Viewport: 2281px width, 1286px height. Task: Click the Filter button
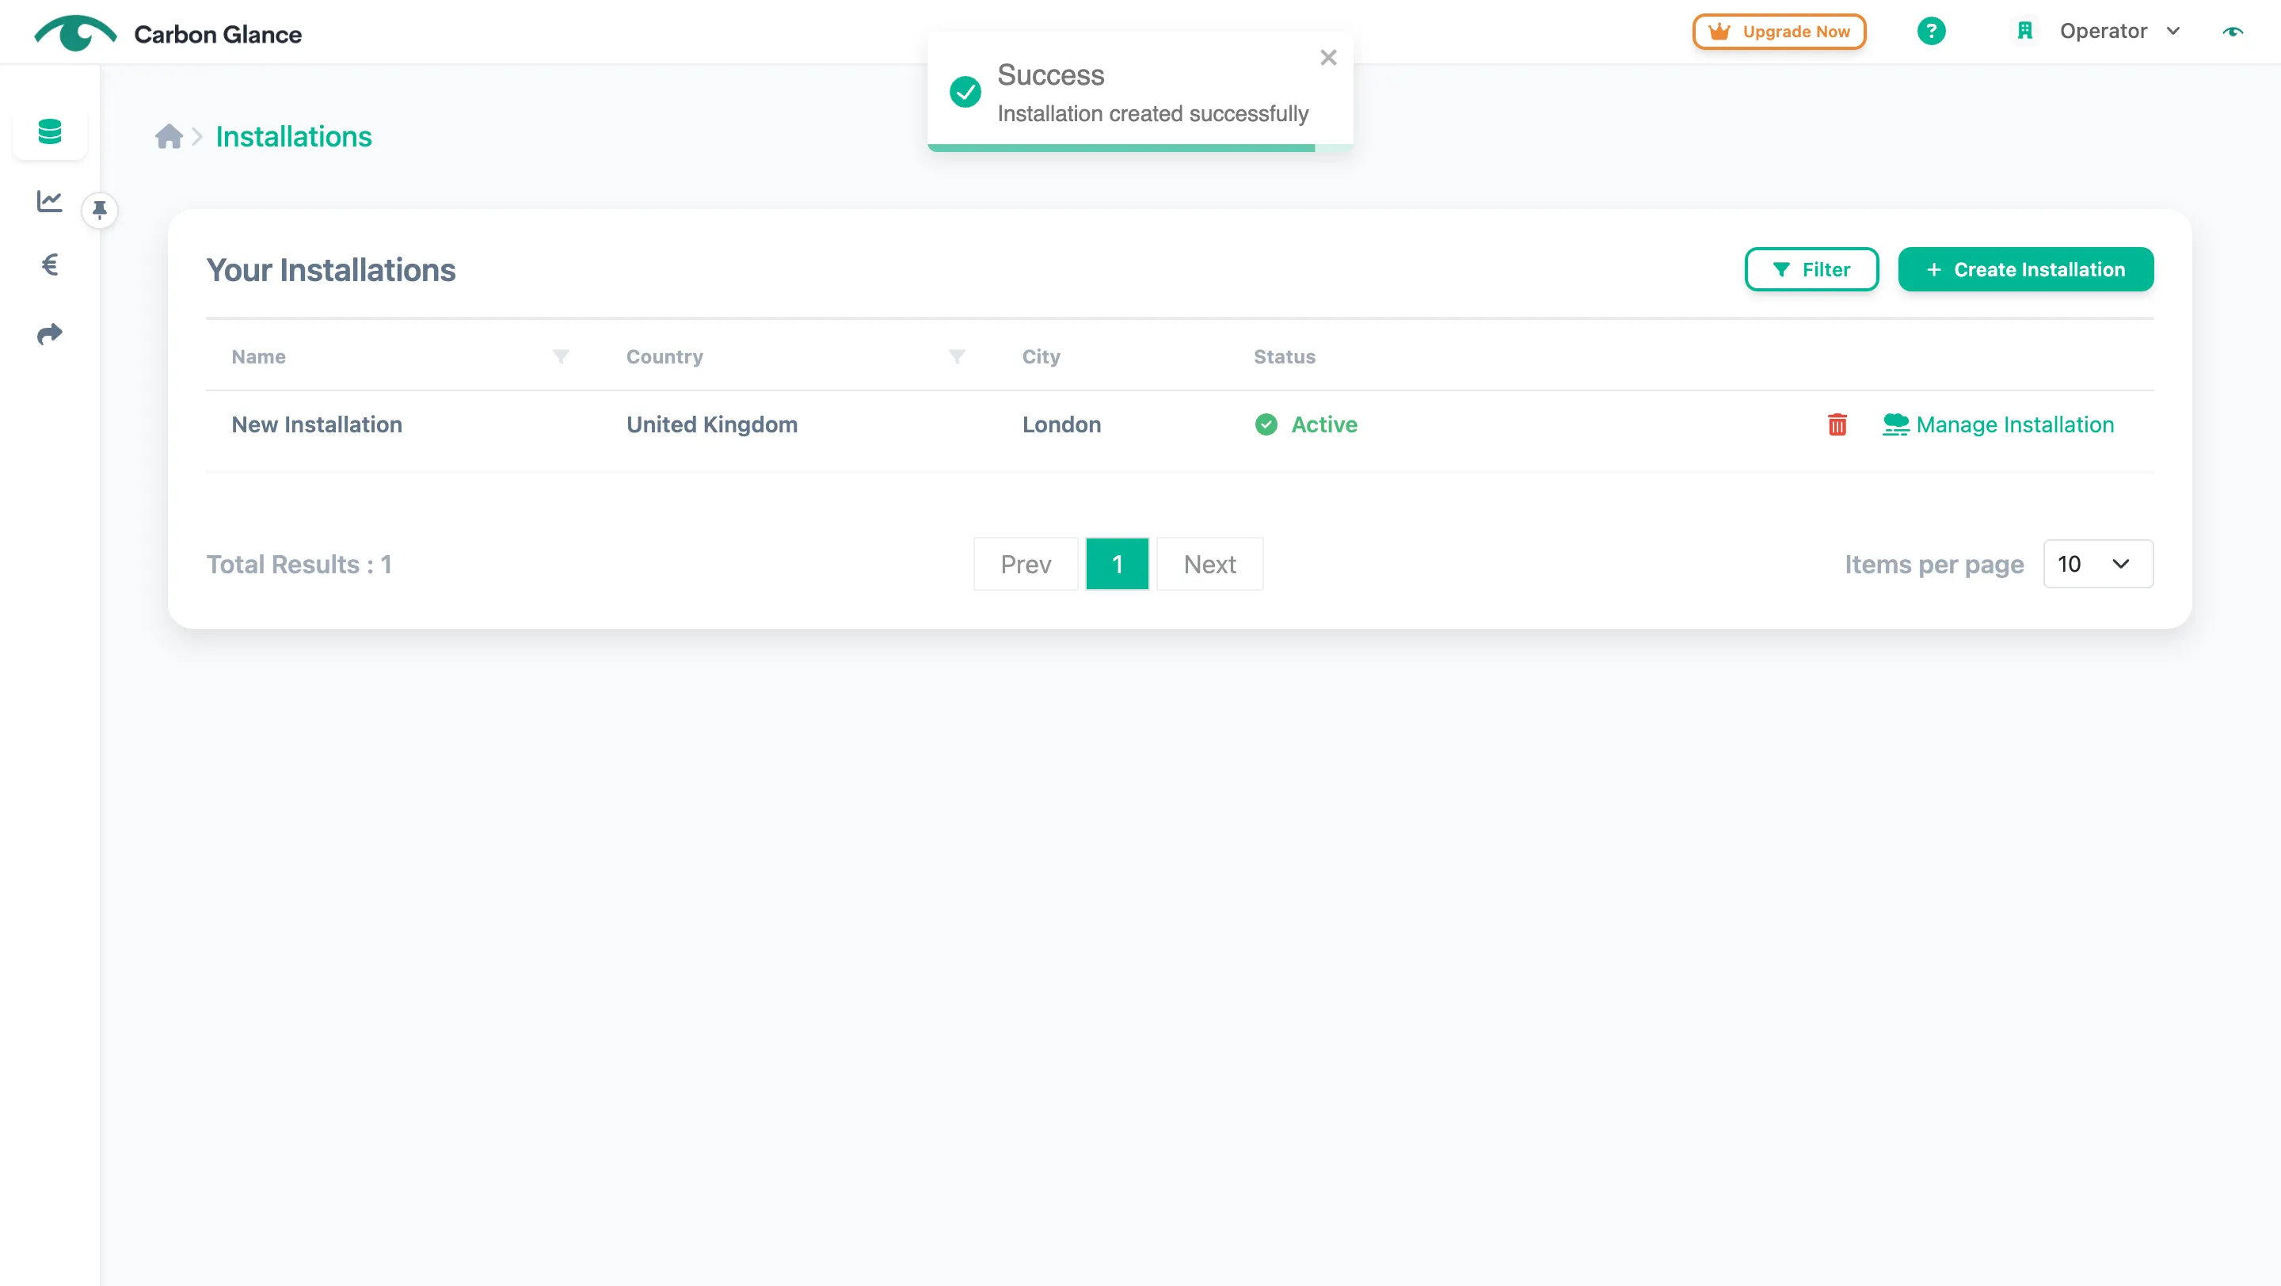(x=1811, y=269)
